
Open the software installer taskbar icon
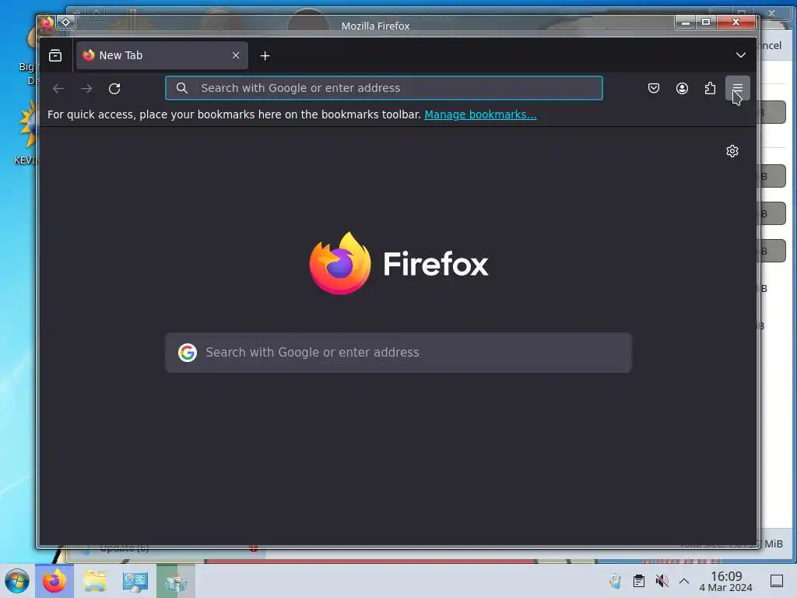[x=176, y=581]
